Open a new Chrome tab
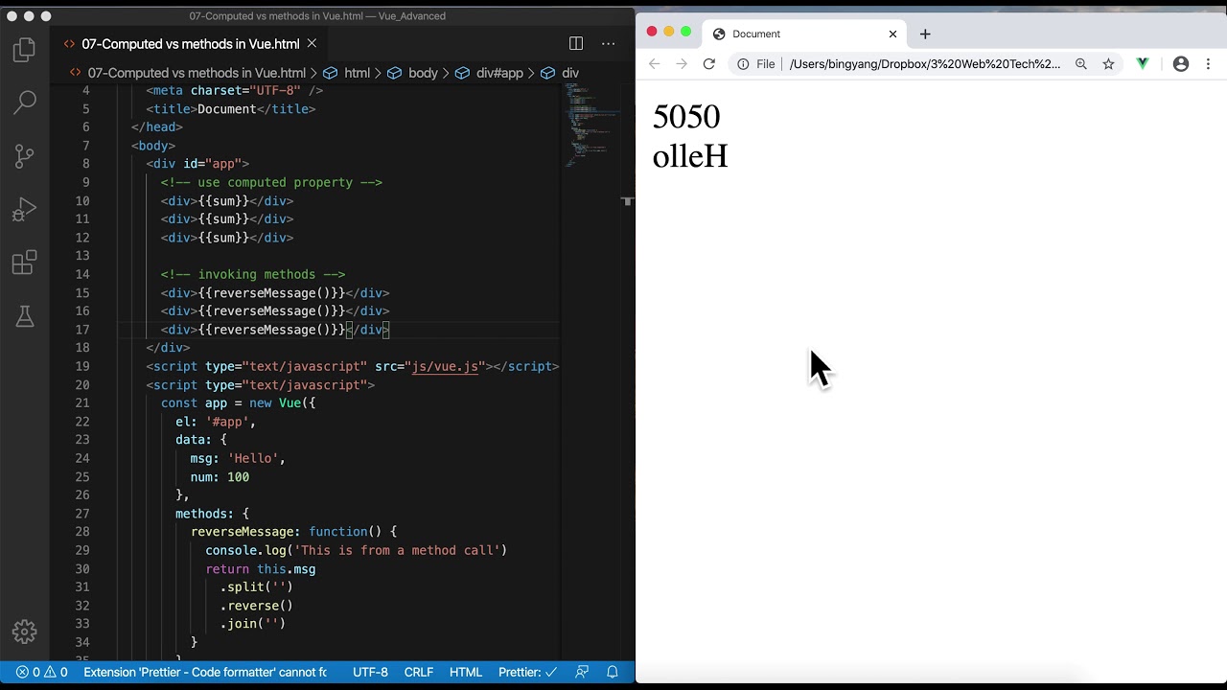 [925, 34]
